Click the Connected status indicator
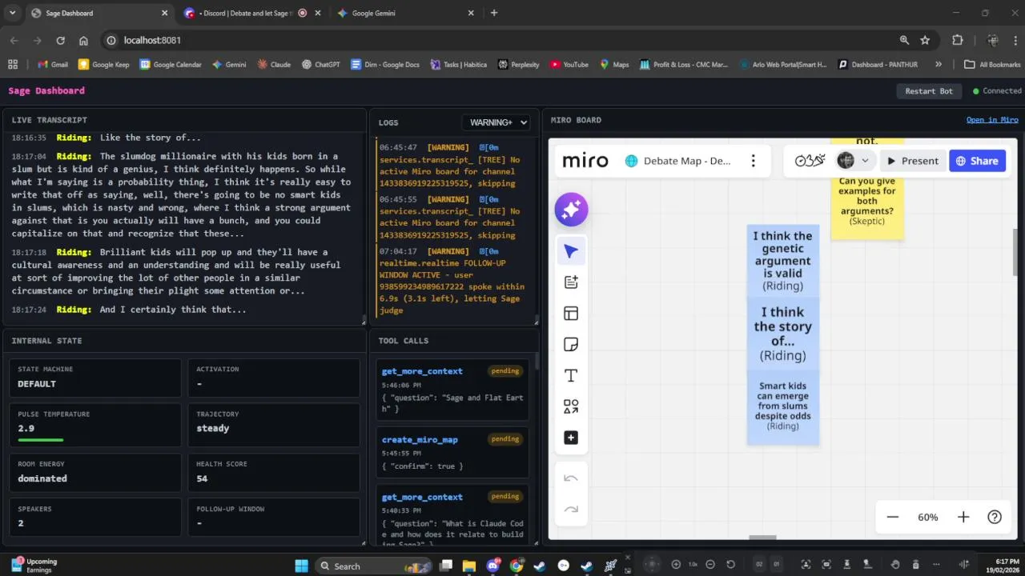This screenshot has width=1025, height=576. pos(997,91)
